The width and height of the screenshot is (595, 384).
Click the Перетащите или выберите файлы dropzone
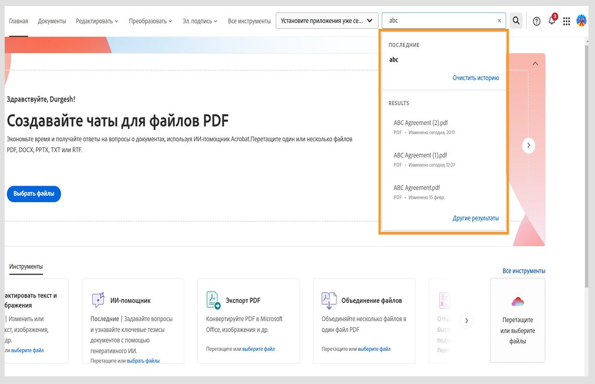tap(518, 320)
